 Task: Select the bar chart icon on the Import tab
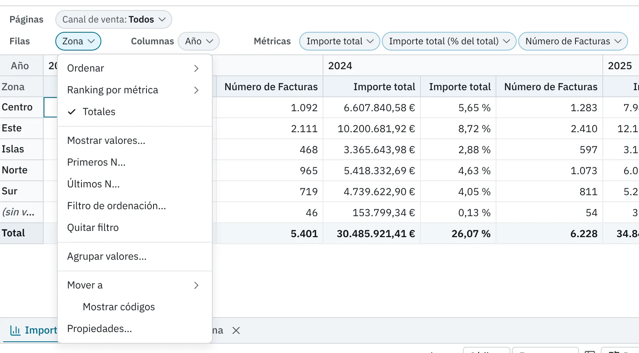click(x=15, y=330)
